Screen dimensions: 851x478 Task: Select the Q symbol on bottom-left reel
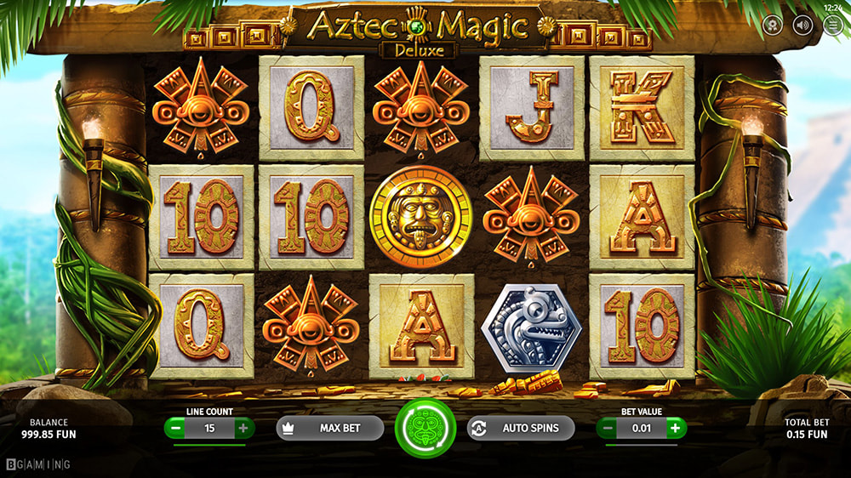[x=202, y=326]
